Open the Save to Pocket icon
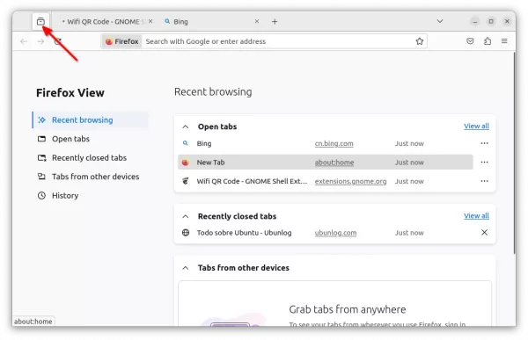Viewport: 528px width, 340px height. (x=470, y=41)
